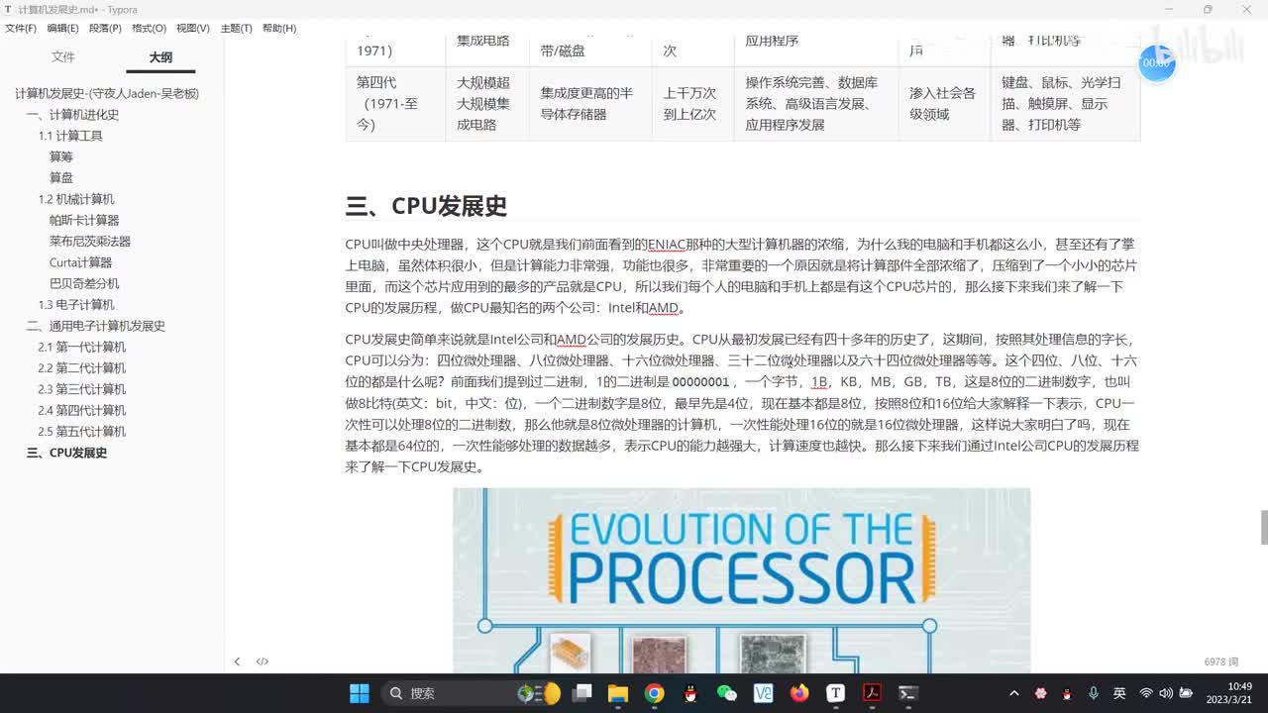Click table cell 大规模超大规模集成电路
Screen dimensions: 1268x713
coord(486,103)
